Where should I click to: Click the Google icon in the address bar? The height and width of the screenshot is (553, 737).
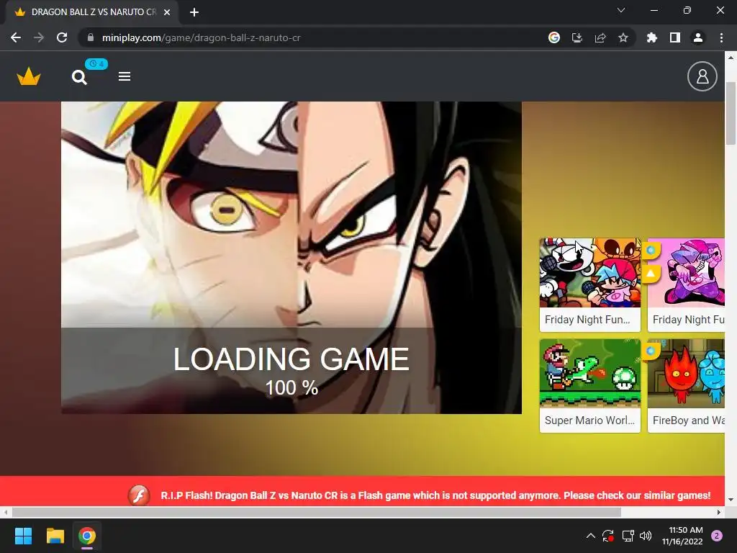[x=553, y=37]
